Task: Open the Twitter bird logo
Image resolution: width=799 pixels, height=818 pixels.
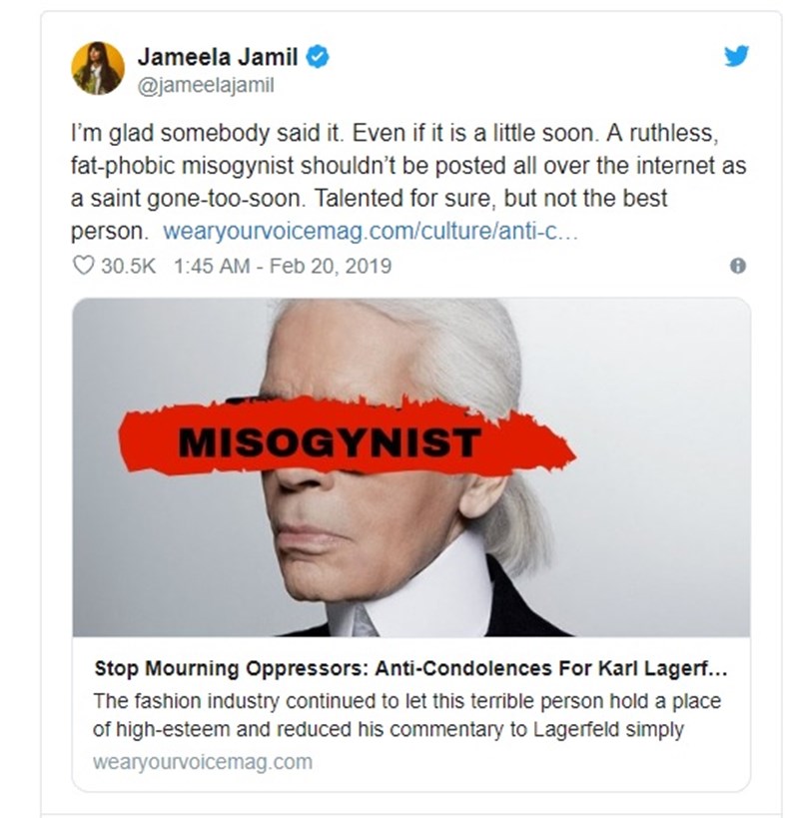Action: pos(736,56)
